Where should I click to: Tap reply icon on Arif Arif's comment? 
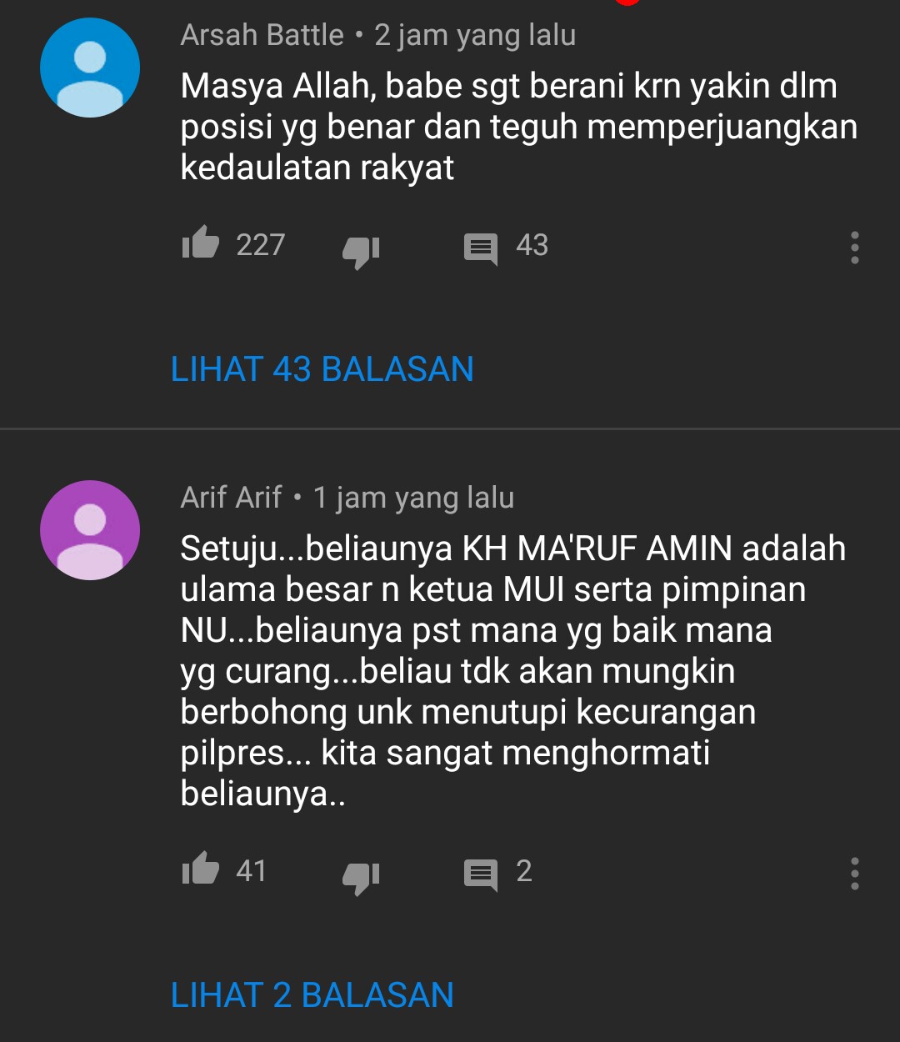pos(481,875)
